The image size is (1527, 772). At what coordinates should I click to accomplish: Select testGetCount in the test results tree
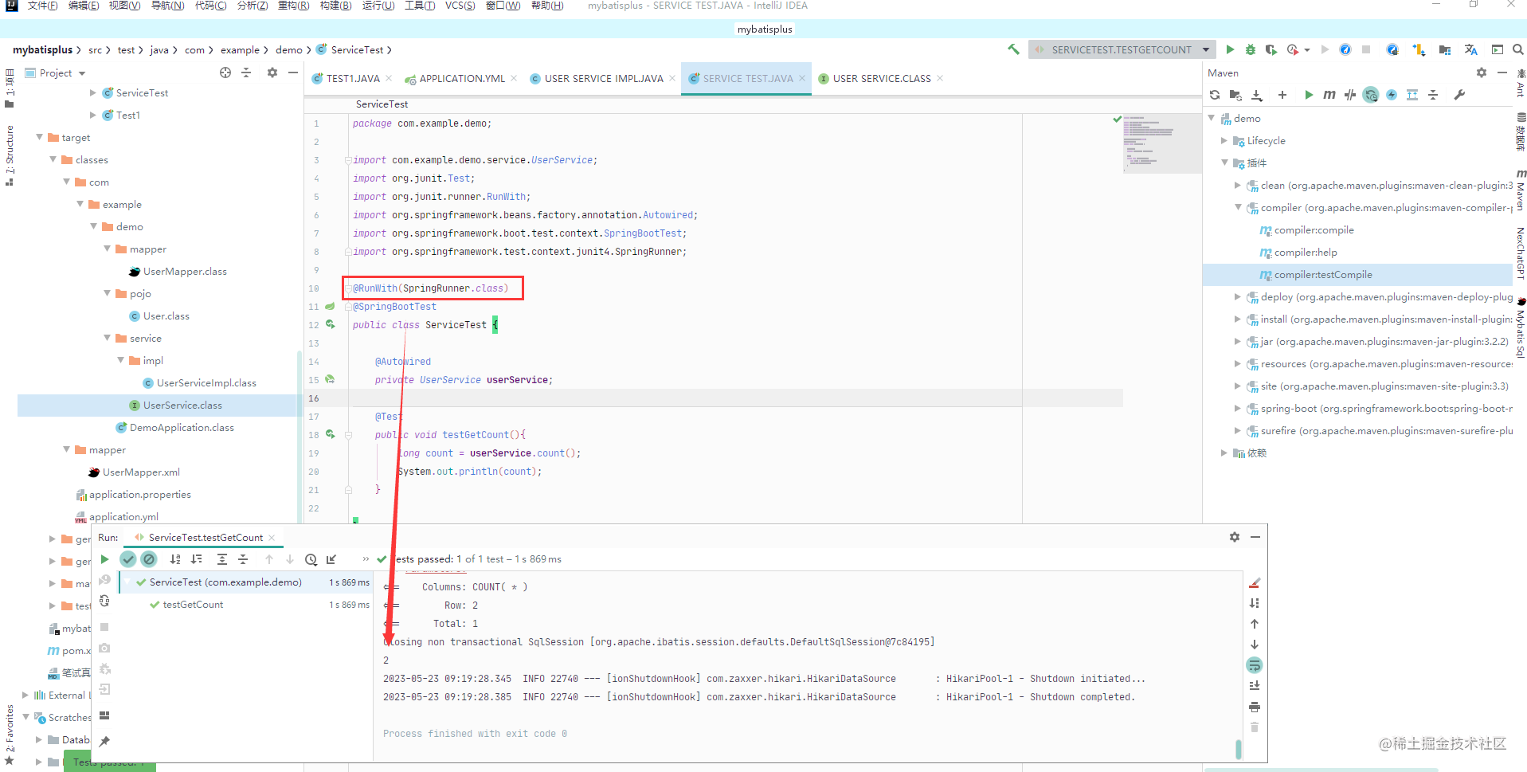coord(192,604)
